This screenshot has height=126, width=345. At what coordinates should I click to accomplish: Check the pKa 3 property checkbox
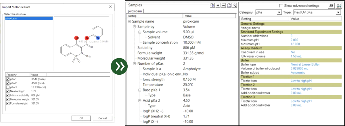tap(8, 87)
